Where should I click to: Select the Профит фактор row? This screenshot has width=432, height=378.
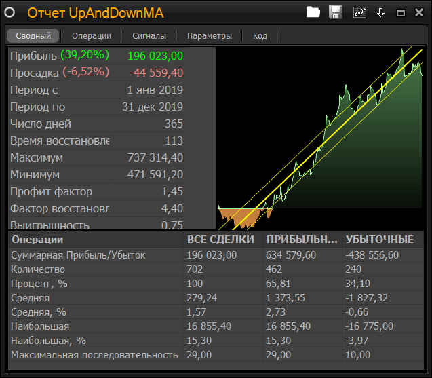pos(96,192)
